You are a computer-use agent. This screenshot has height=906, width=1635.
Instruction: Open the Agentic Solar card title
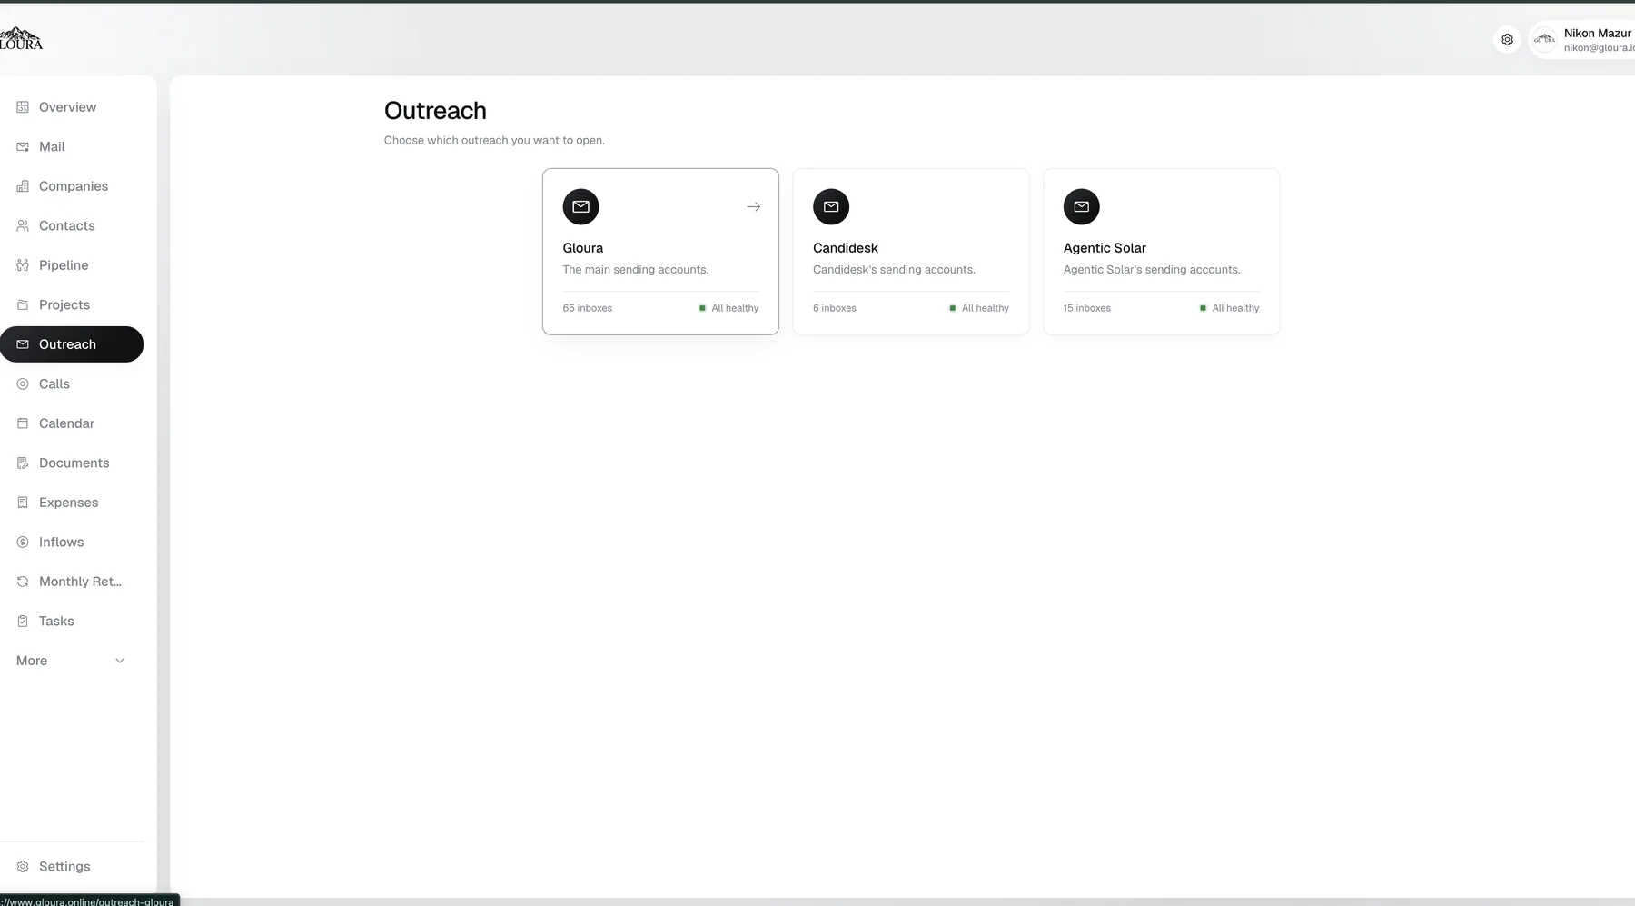coord(1105,248)
